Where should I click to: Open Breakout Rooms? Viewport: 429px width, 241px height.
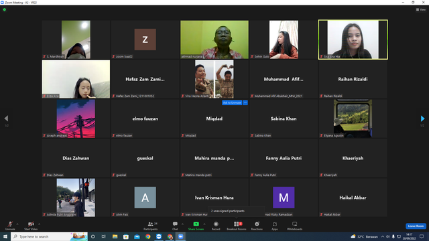tap(237, 226)
